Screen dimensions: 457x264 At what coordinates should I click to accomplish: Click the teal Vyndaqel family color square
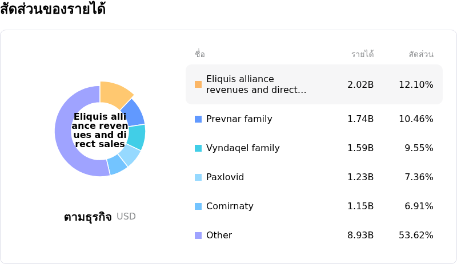[198, 148]
